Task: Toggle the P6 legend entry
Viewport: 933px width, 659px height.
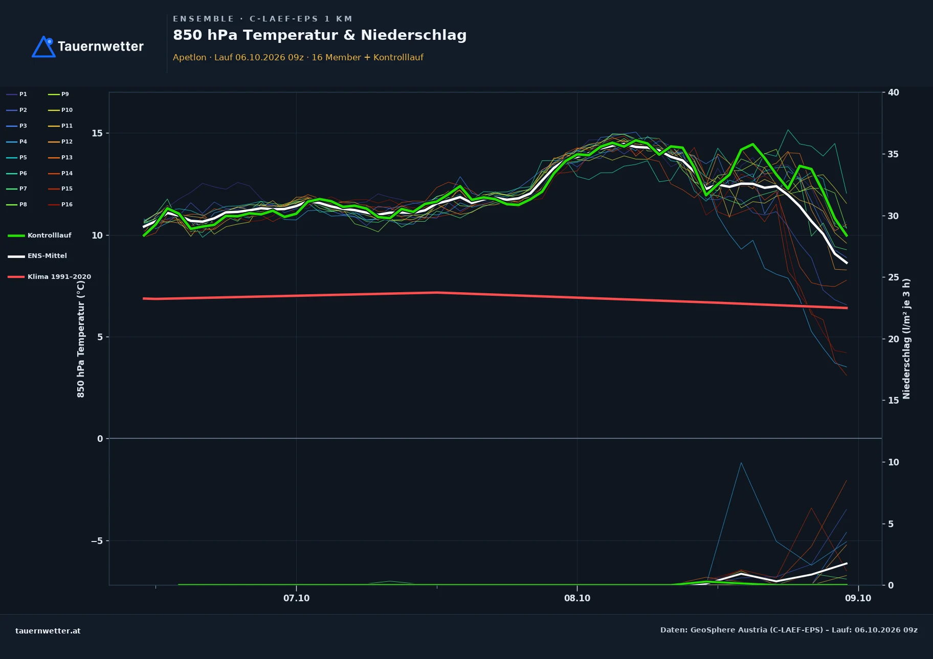Action: [x=17, y=173]
